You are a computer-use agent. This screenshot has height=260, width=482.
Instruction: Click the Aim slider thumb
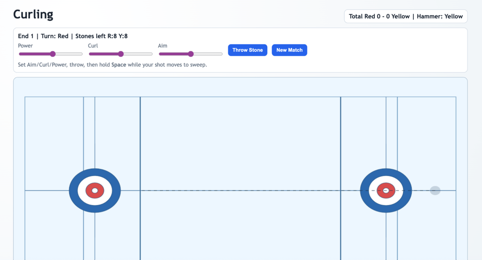(191, 54)
